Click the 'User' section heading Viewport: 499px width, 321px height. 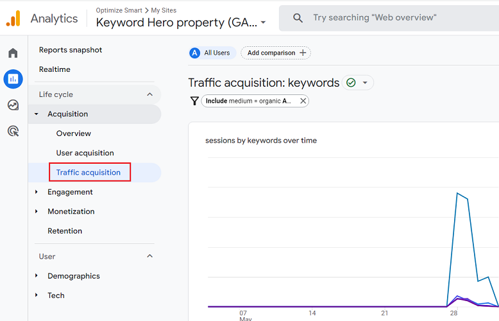(47, 256)
